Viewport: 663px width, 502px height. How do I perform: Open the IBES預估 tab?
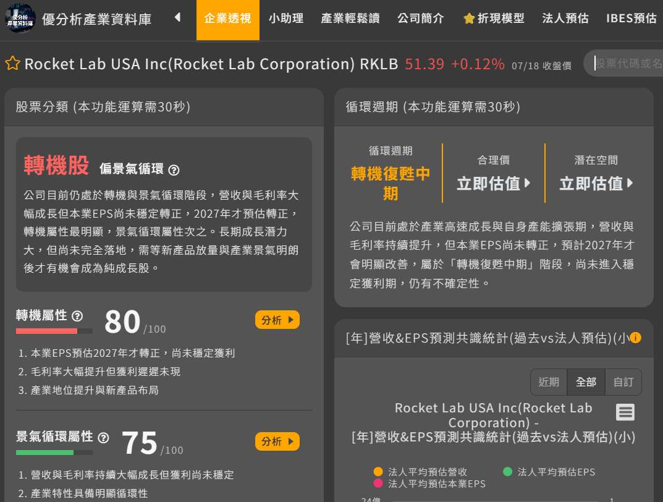coord(631,19)
